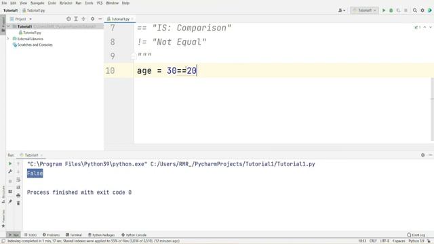Open File menu
This screenshot has width=434, height=244.
pyautogui.click(x=4, y=3)
